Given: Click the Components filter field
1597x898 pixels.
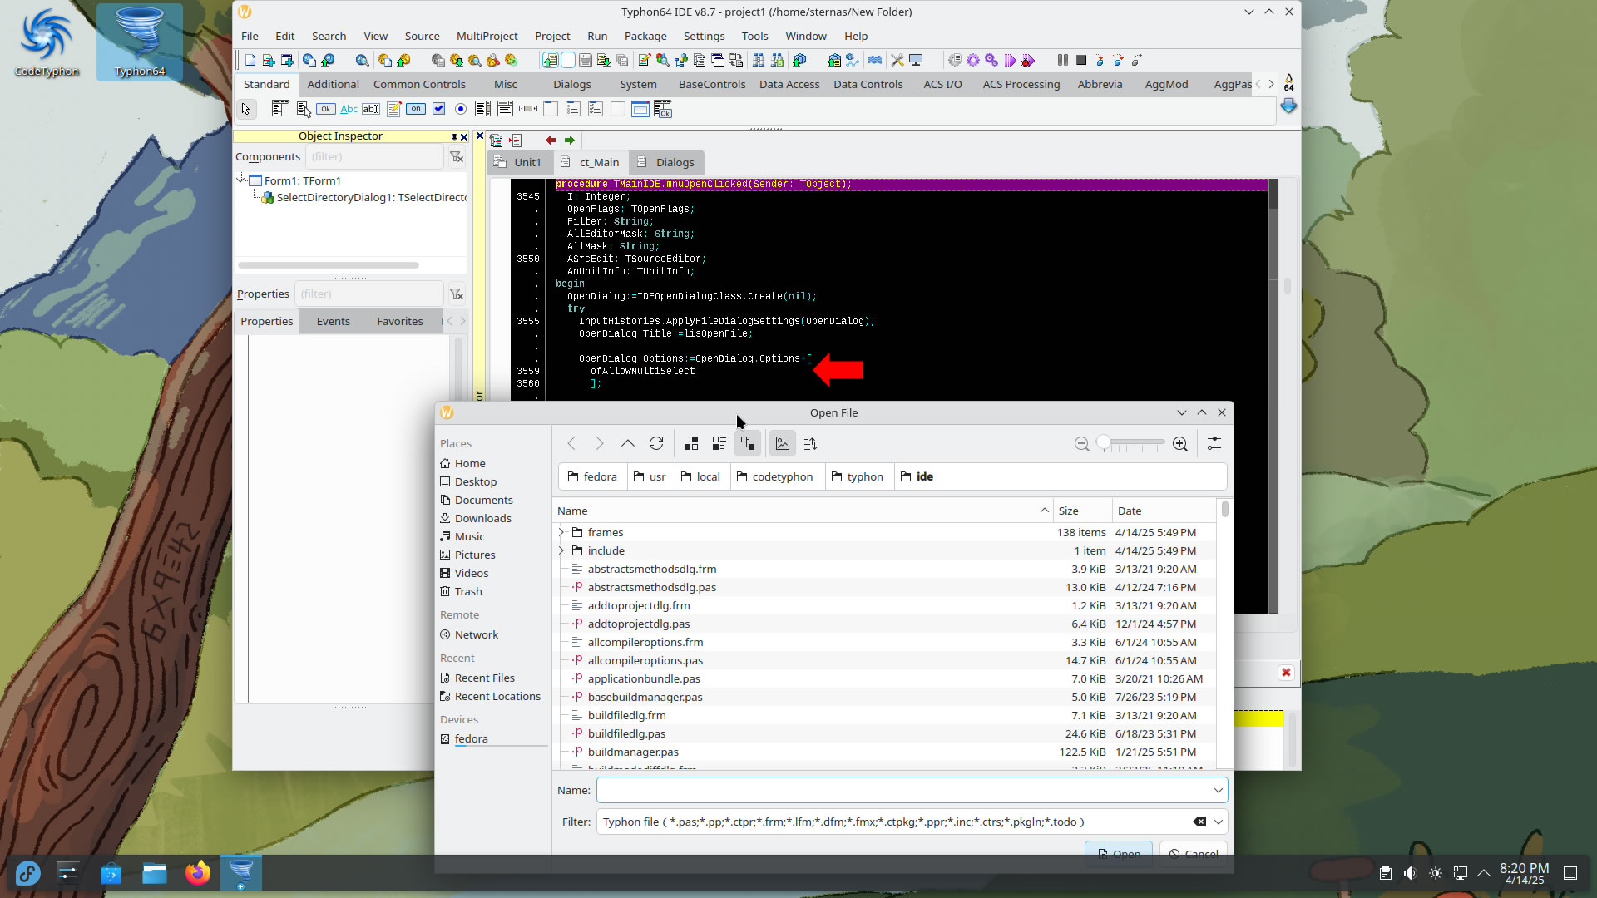Looking at the screenshot, I should click(374, 156).
